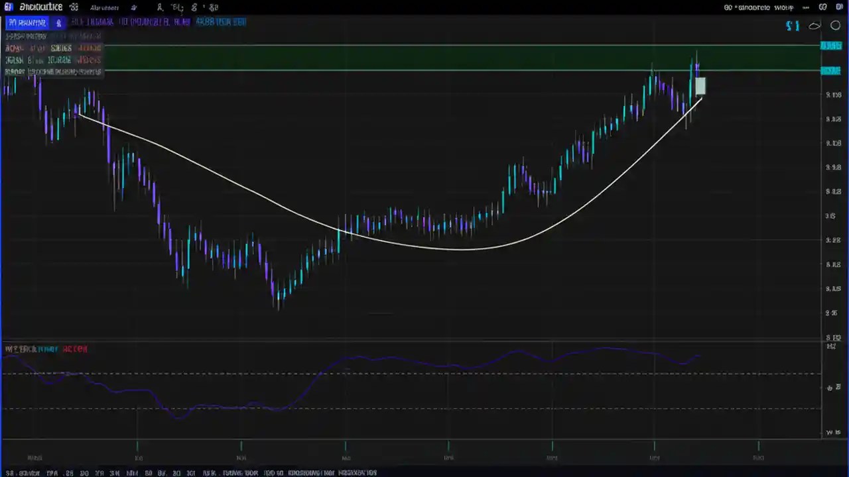Toggle the red series label in the oscillator legend
Screen dimensions: 849x477
75,349
